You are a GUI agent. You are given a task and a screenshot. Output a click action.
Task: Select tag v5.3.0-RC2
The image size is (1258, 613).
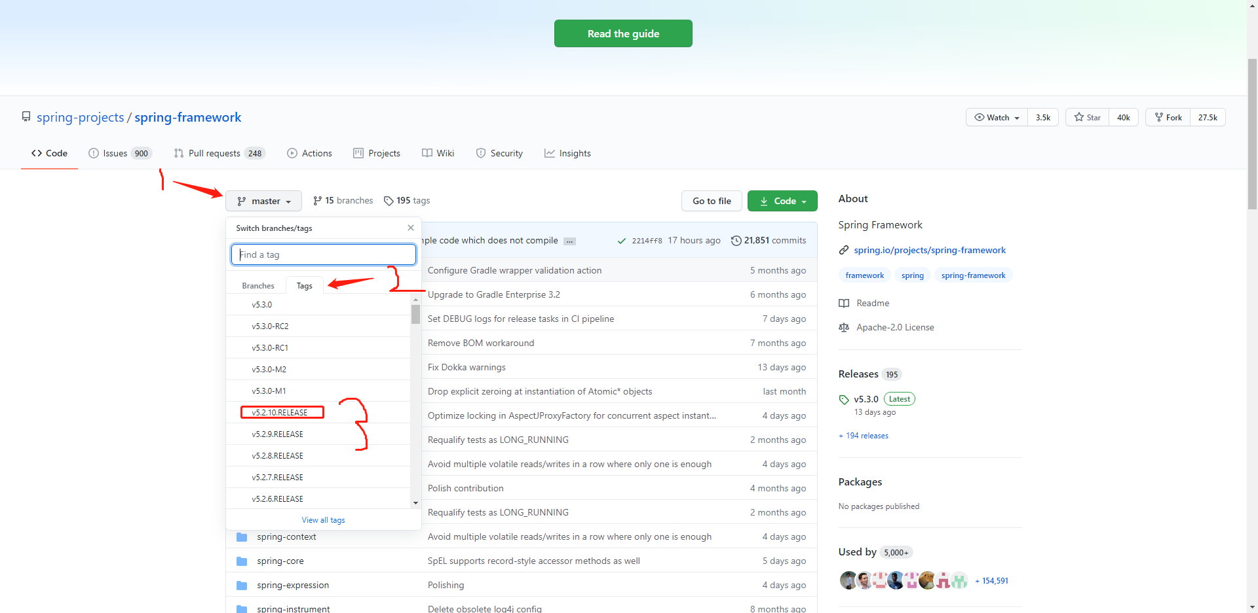(318, 326)
